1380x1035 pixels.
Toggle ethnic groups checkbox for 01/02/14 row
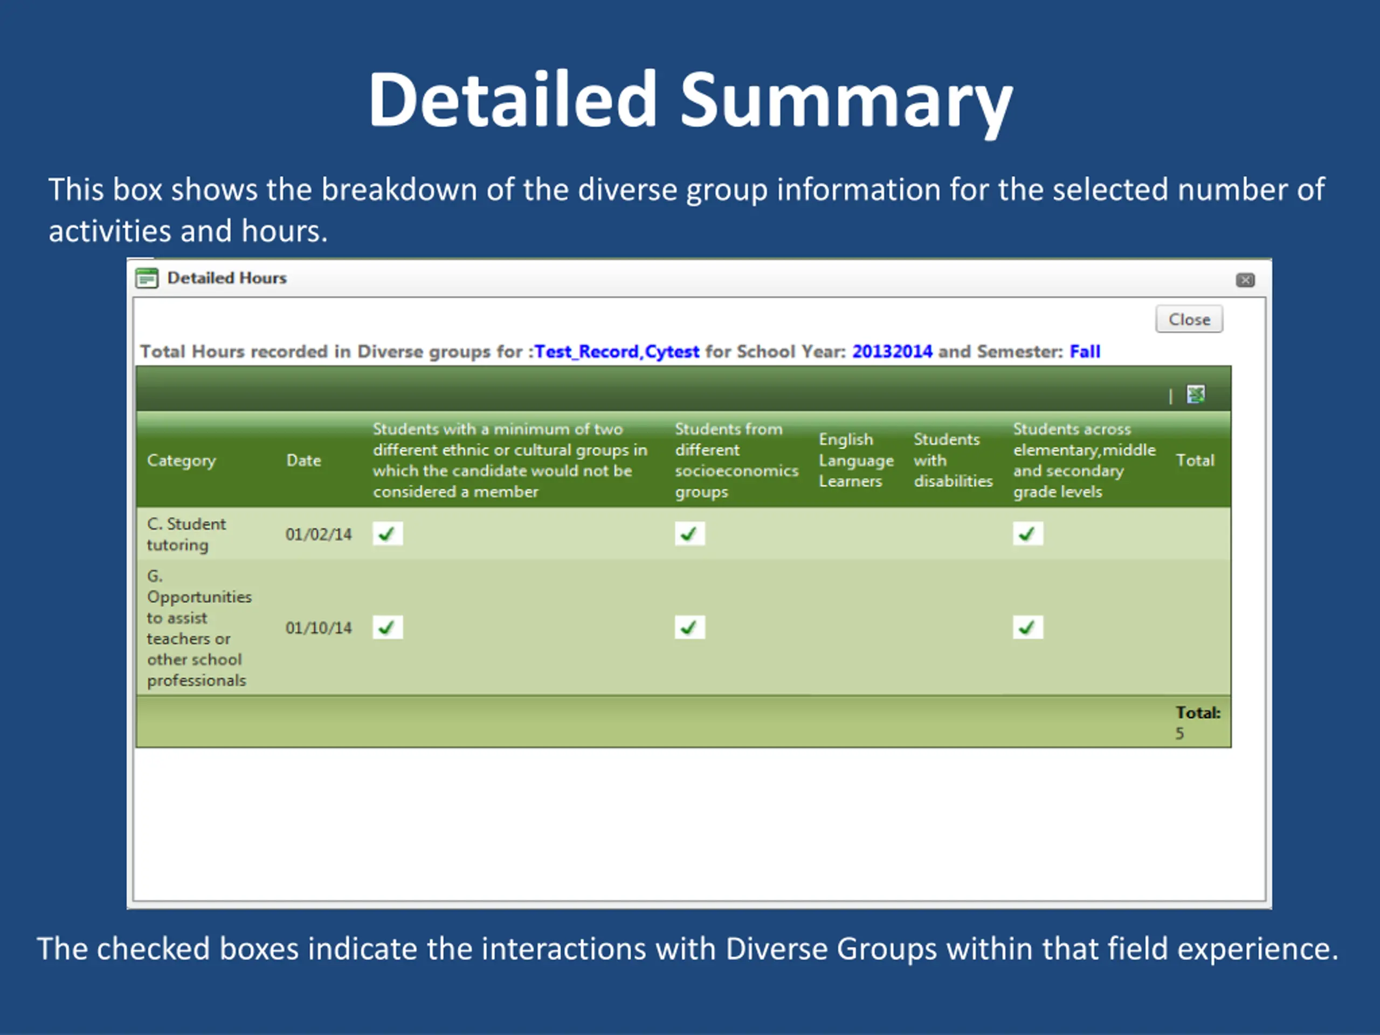tap(388, 534)
